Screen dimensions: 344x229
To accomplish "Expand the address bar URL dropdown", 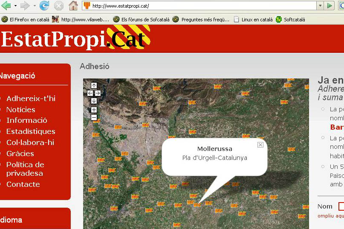I will tap(320, 6).
